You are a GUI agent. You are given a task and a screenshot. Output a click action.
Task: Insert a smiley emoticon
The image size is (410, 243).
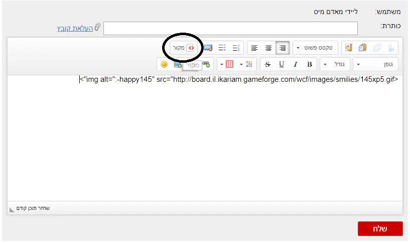tap(164, 64)
